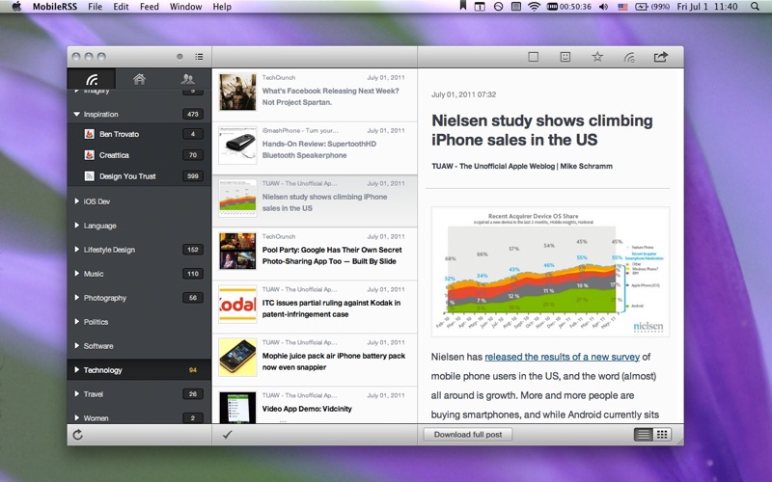
Task: Click TUAW author line Mike Schramm
Action: pos(522,166)
